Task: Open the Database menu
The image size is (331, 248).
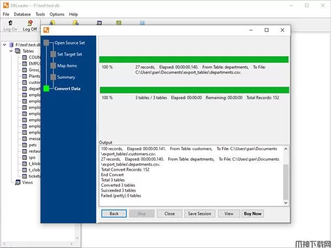Action: [x=22, y=14]
